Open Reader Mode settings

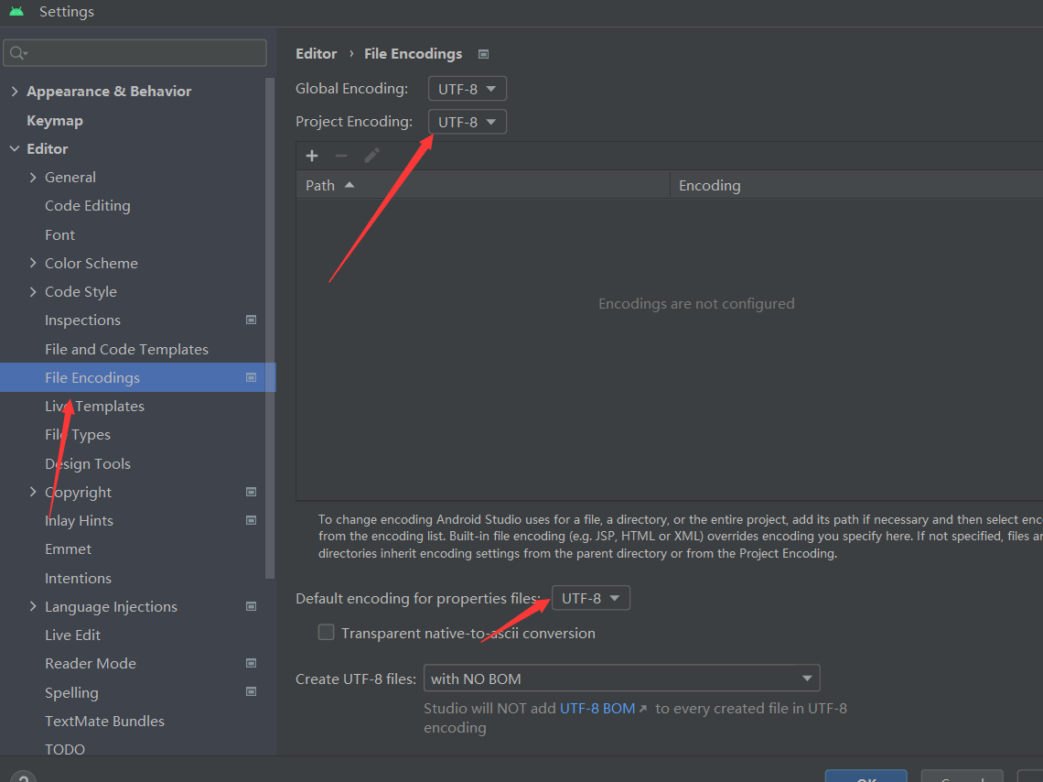[91, 664]
